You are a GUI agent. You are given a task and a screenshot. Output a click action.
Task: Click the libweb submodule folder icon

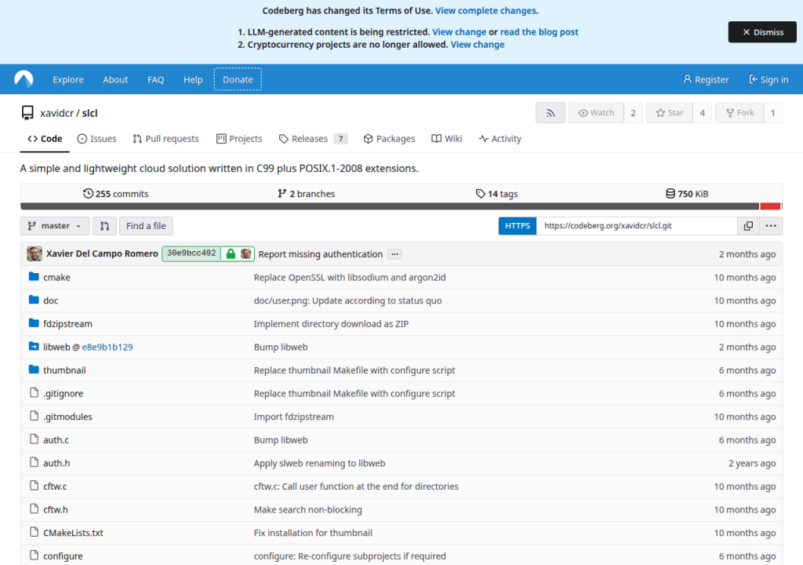34,347
